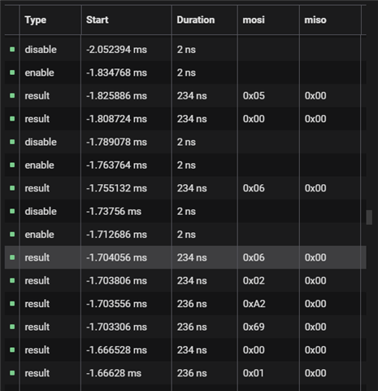Screen dimensions: 378x391
Task: Grab the vertical scrollbar thumb on the right edge
Action: (369, 217)
